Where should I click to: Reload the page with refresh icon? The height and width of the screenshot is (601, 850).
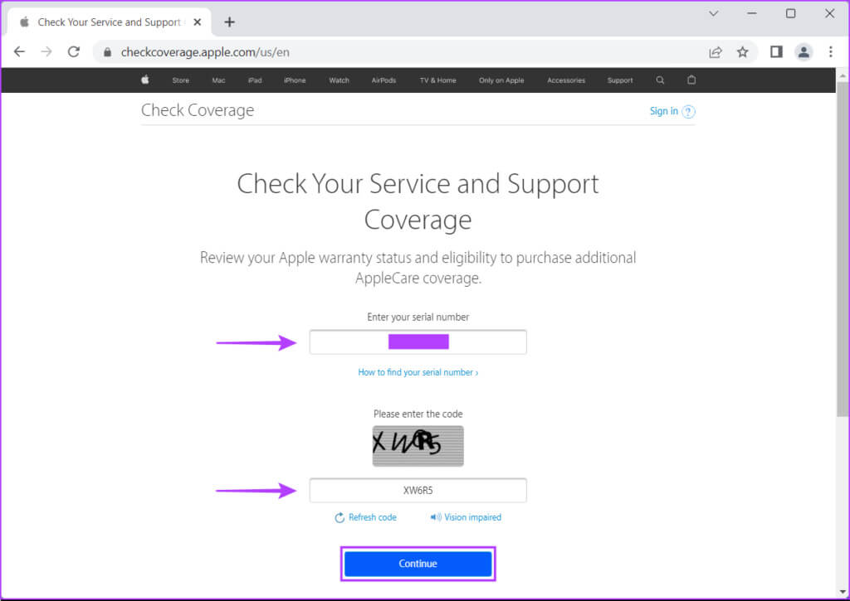[74, 52]
